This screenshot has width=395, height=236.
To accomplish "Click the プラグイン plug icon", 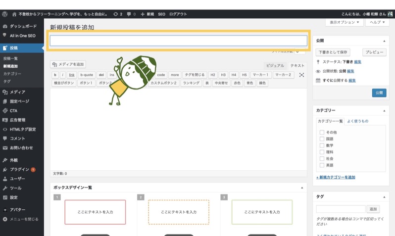I will (x=5, y=170).
